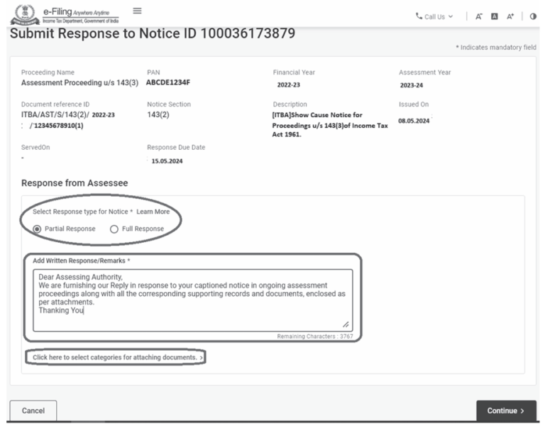Open the Learn More link for response type
Screen dimensions: 545x424
click(153, 212)
